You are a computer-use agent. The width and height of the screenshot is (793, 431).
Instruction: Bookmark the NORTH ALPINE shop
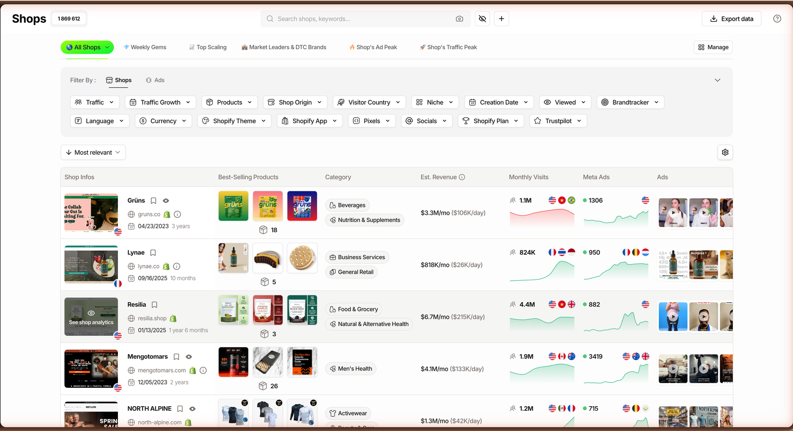coord(180,409)
